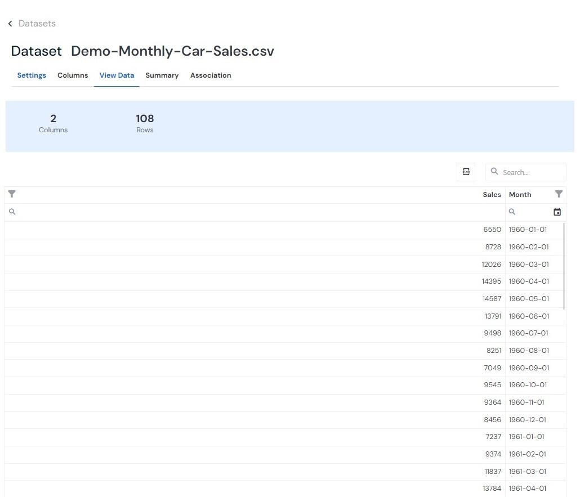This screenshot has width=580, height=497.
Task: Sort by the Month column header
Action: click(x=520, y=195)
